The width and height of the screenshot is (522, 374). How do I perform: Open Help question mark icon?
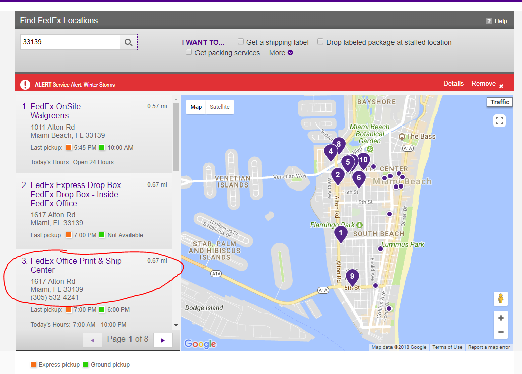pos(489,21)
